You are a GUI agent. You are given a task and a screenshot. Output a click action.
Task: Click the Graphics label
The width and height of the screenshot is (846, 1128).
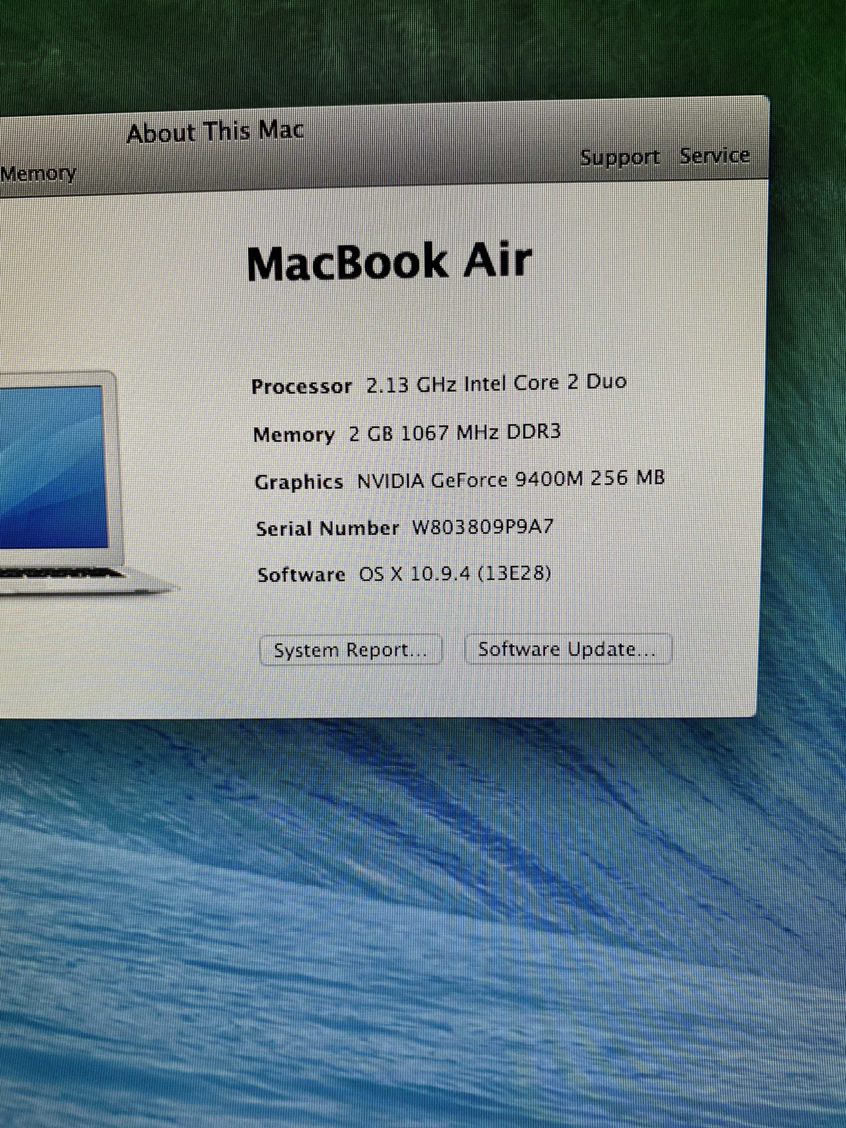click(299, 482)
